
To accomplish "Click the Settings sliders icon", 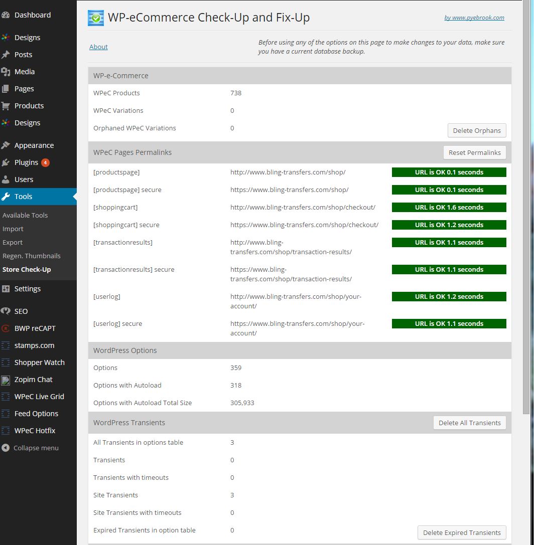I will point(6,289).
